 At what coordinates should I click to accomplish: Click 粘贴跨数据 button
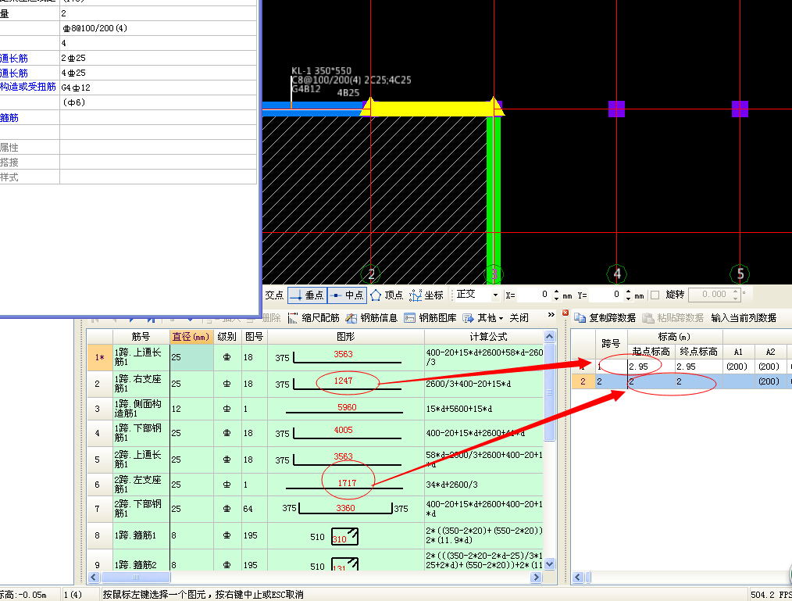click(672, 318)
